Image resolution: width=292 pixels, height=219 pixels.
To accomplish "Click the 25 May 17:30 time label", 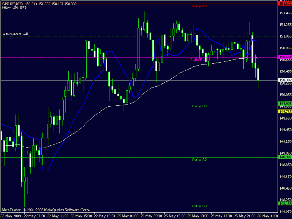I will [221, 216].
